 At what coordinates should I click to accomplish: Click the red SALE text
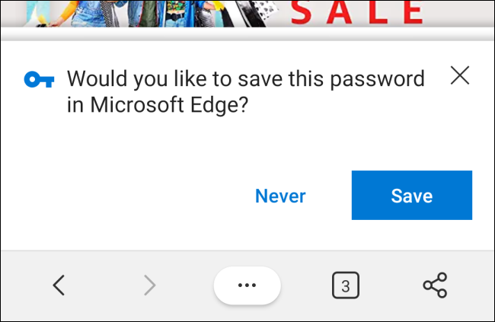[x=357, y=11]
